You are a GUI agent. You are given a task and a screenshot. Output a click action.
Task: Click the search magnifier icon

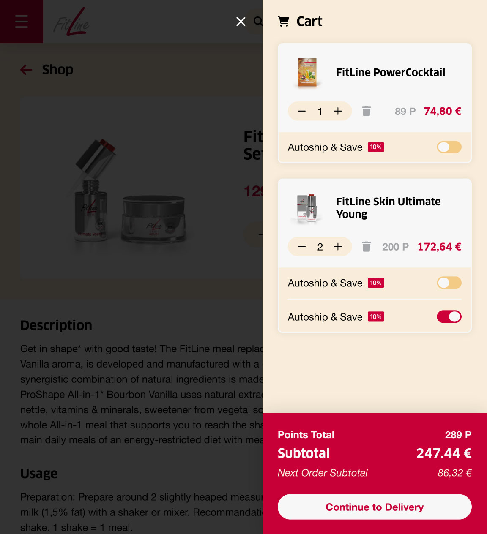tap(257, 21)
